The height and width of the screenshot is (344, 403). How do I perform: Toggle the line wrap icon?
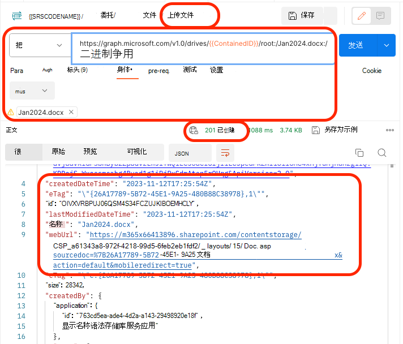(225, 153)
